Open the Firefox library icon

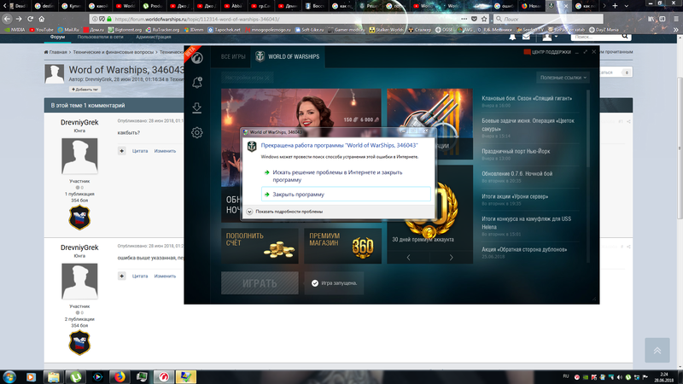point(651,19)
